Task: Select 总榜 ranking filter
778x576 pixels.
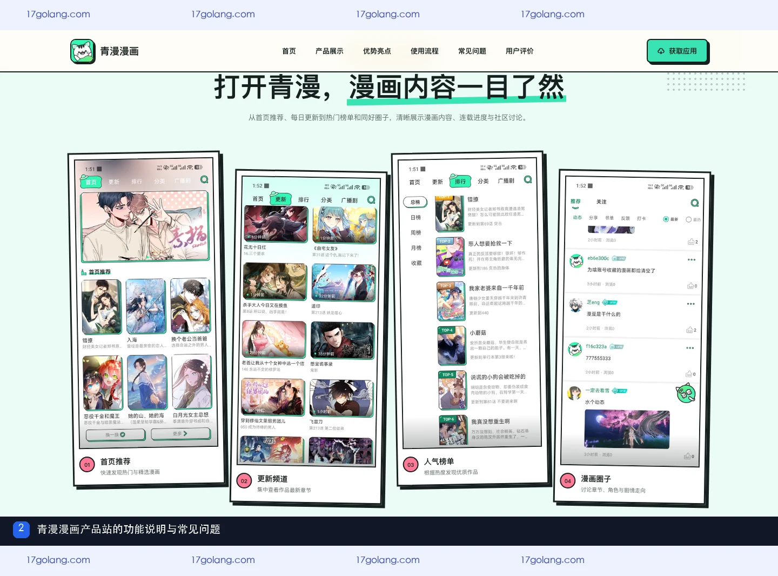Action: pyautogui.click(x=415, y=202)
